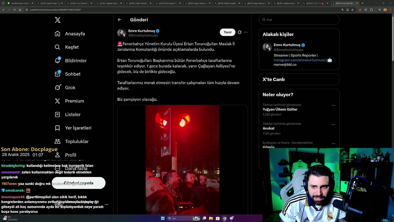The height and width of the screenshot is (222, 394).
Task: Open Chrome from the taskbar
Action: pos(224,218)
